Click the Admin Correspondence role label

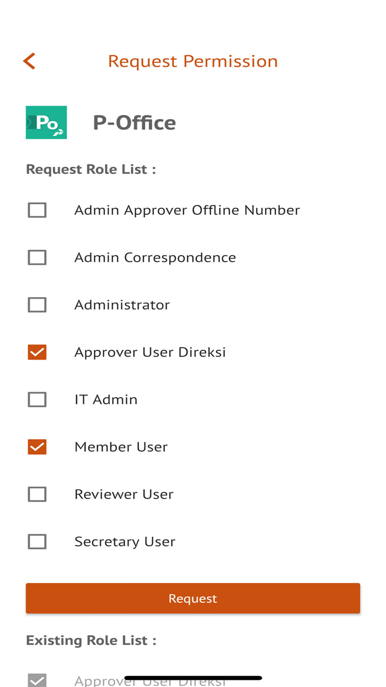coord(155,257)
